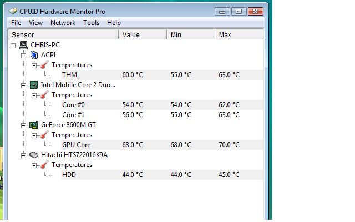Select the GPU Core sensor row
355x222 pixels.
pyautogui.click(x=162, y=145)
